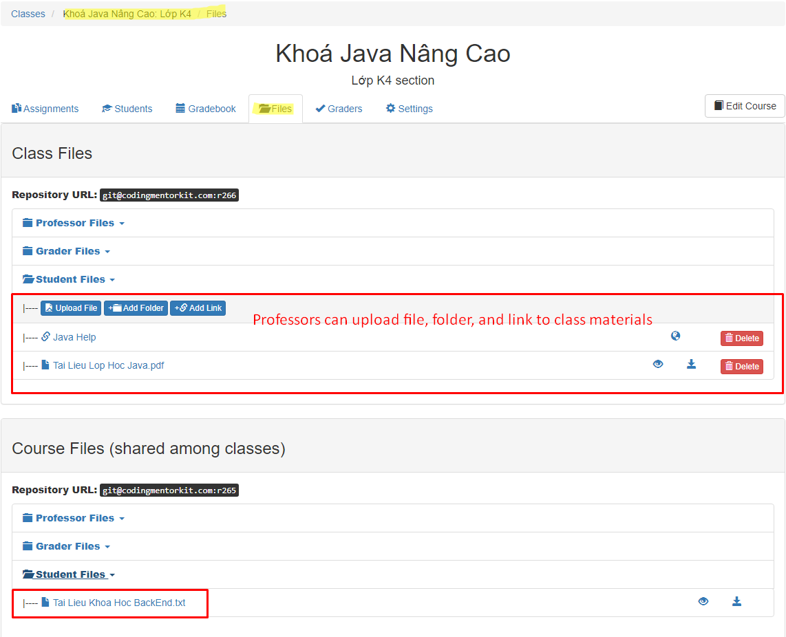Open Tai Lieu Lop Hoc Java.pdf

pyautogui.click(x=108, y=365)
